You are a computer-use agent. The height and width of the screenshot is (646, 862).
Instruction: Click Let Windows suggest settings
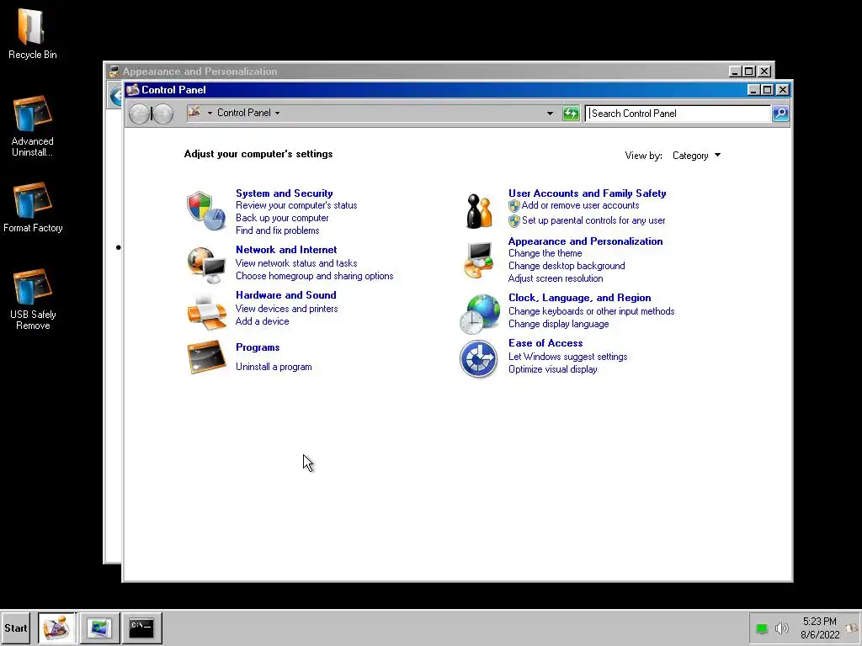pos(567,357)
